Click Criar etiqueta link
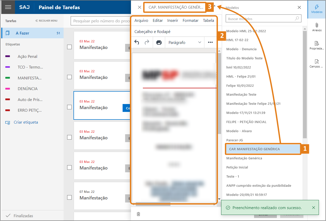This screenshot has width=326, height=221. (x=26, y=122)
